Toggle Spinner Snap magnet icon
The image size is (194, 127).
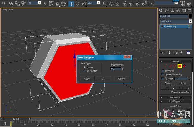(x=144, y=4)
